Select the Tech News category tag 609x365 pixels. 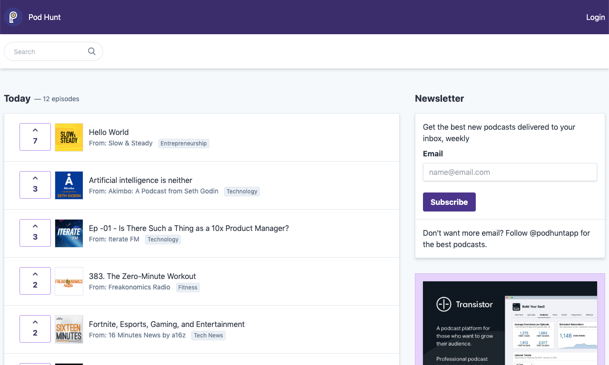208,336
